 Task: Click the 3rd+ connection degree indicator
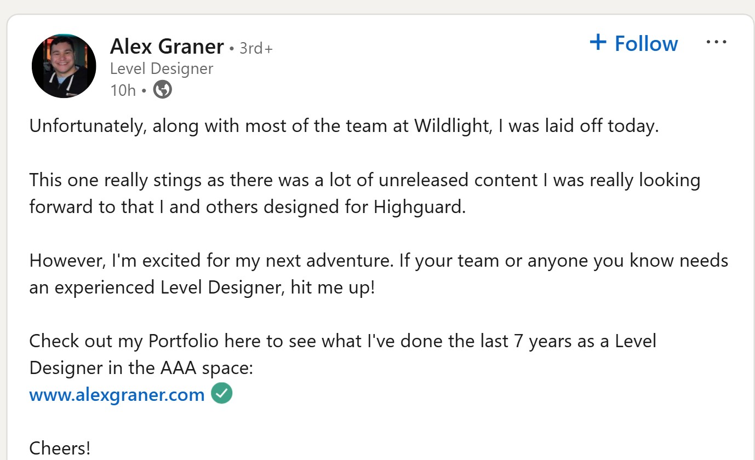pyautogui.click(x=256, y=48)
